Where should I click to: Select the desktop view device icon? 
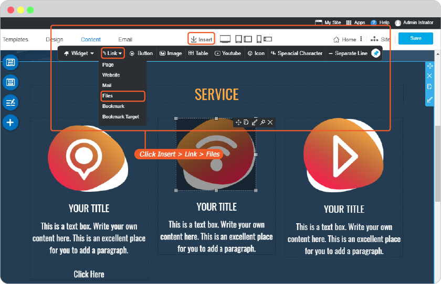point(225,39)
